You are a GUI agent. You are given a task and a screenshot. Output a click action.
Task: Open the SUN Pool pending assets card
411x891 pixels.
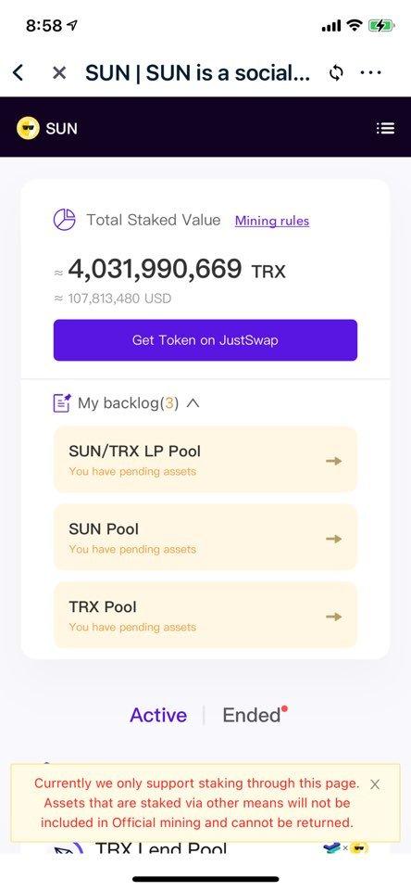pos(205,538)
